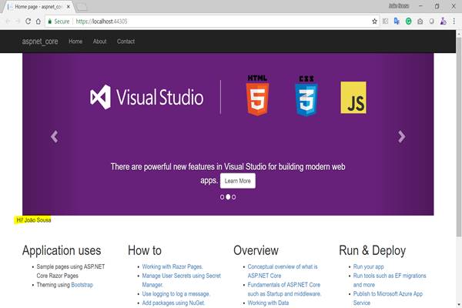The image size is (462, 308).
Task: Click the camera screenshot extension icon
Action: tap(420, 21)
